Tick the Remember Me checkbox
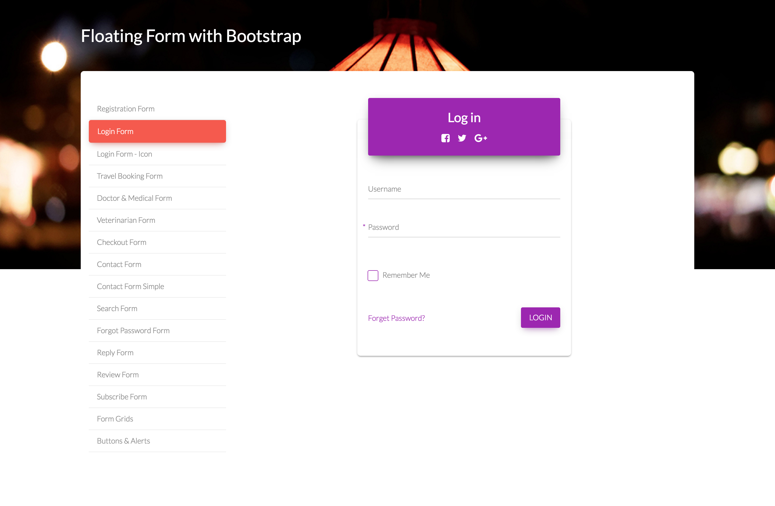Screen dimensions: 775x506 (x=373, y=275)
